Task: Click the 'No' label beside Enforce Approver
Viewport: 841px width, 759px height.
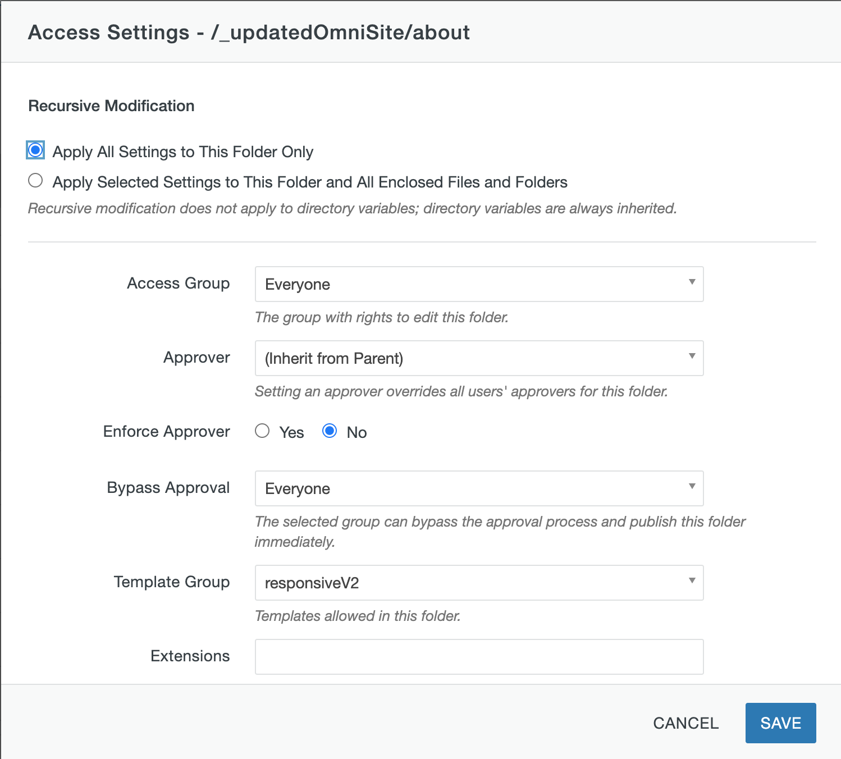Action: pos(358,432)
